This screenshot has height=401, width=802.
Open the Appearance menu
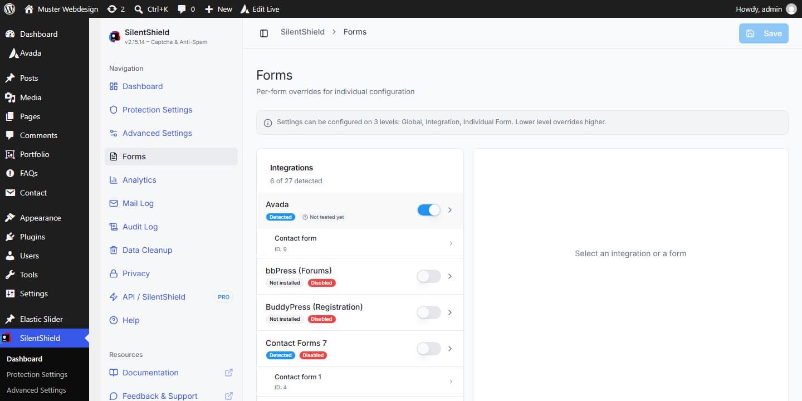pyautogui.click(x=45, y=218)
